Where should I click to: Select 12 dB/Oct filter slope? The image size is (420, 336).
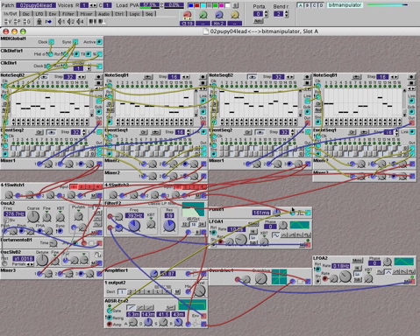pyautogui.click(x=185, y=224)
